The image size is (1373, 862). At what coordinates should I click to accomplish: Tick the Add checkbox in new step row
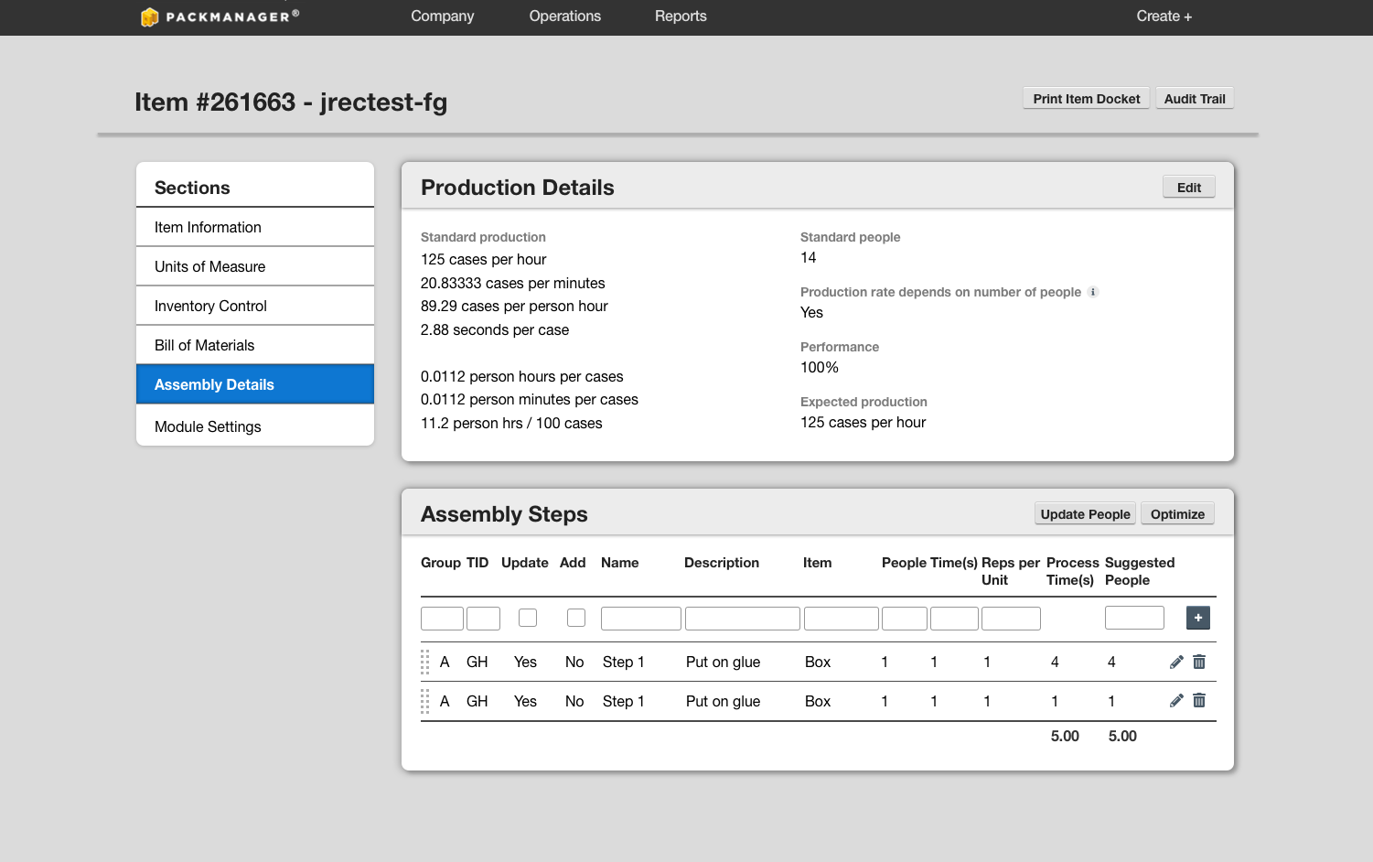click(x=576, y=618)
